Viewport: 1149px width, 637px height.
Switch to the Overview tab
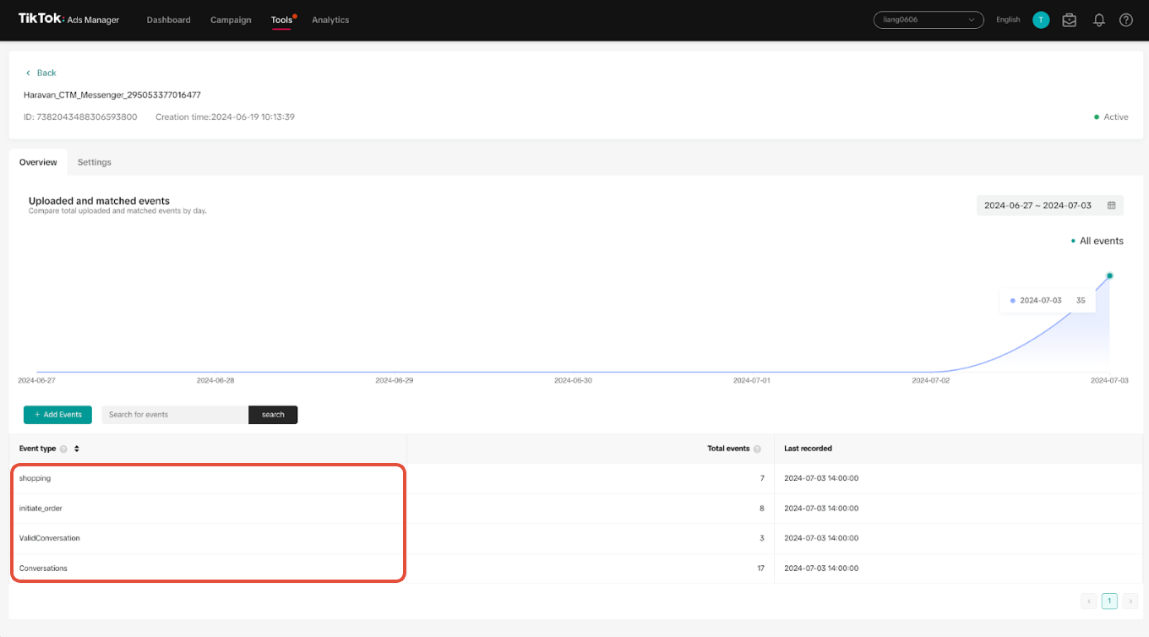tap(38, 162)
